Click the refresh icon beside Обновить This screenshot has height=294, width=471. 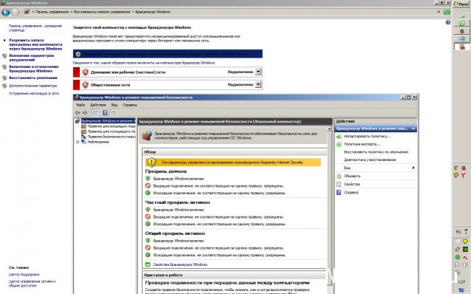click(x=339, y=176)
